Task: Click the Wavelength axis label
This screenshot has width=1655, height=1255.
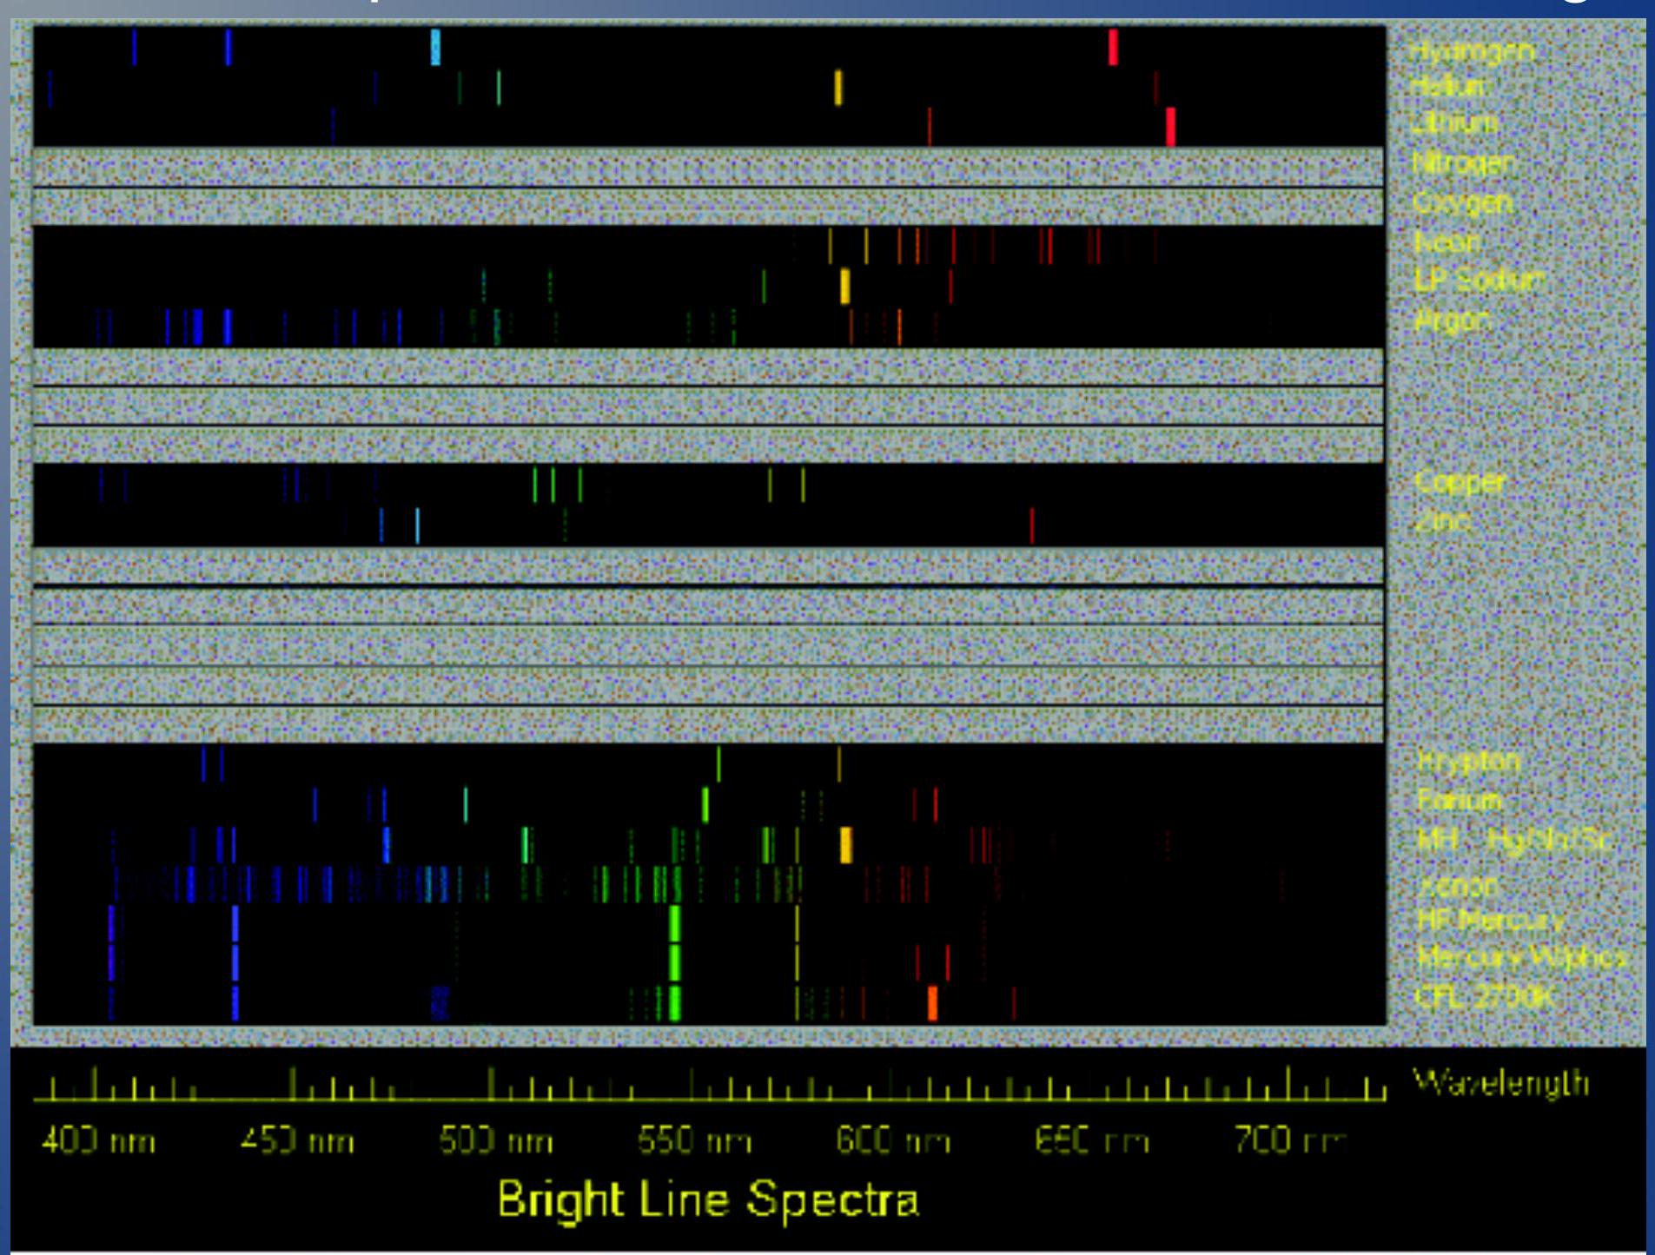Action: coord(1500,1085)
